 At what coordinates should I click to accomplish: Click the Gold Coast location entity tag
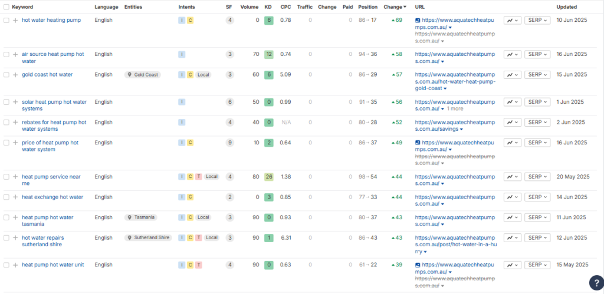[x=143, y=75]
